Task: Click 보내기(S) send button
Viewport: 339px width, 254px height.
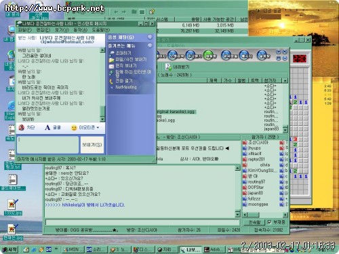Action: pos(92,144)
